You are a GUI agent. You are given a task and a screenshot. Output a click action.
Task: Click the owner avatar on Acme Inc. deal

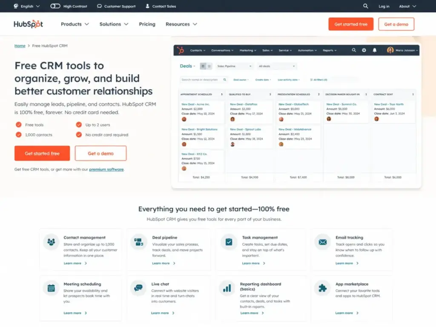(x=184, y=119)
